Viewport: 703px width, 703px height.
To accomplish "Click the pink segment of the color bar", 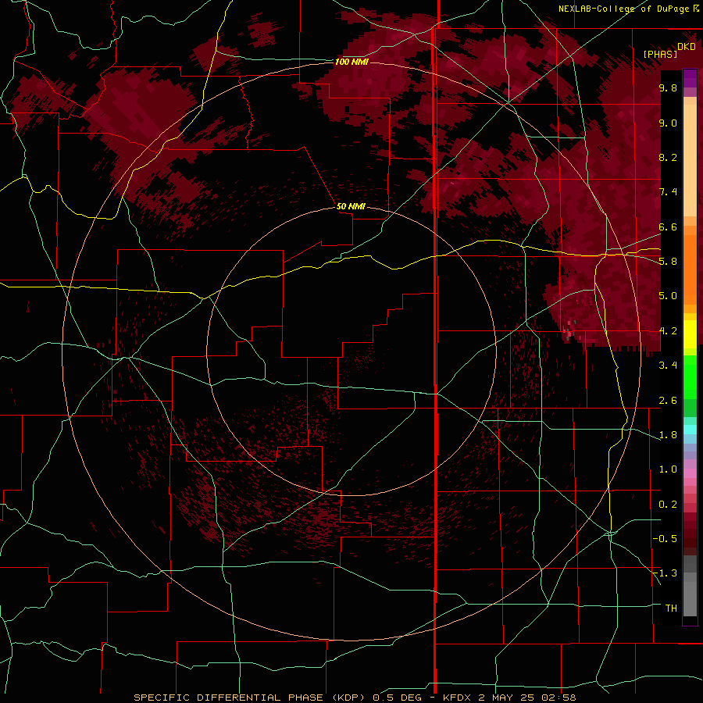I will 690,473.
